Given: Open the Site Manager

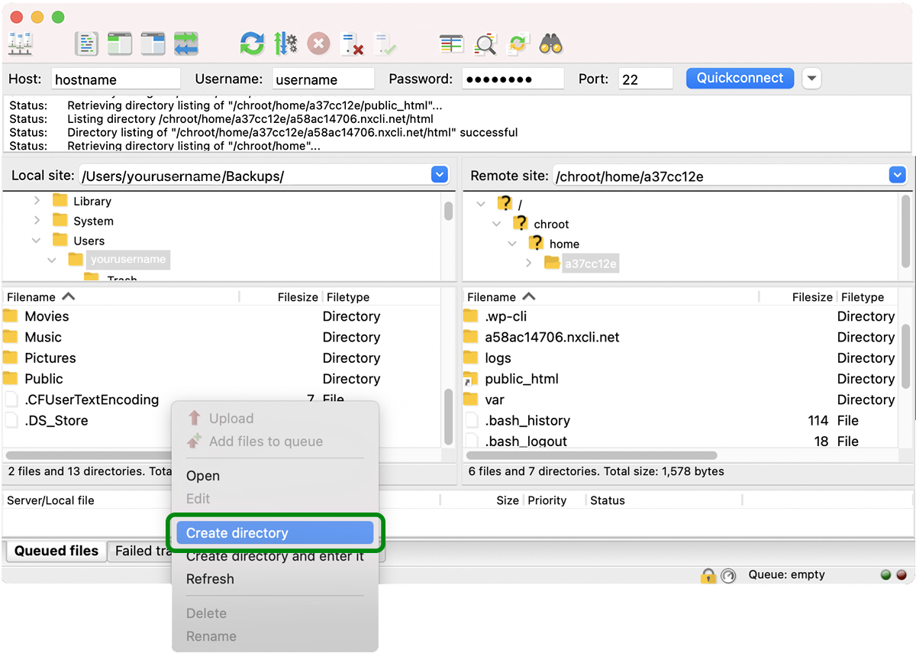Looking at the screenshot, I should pos(21,44).
